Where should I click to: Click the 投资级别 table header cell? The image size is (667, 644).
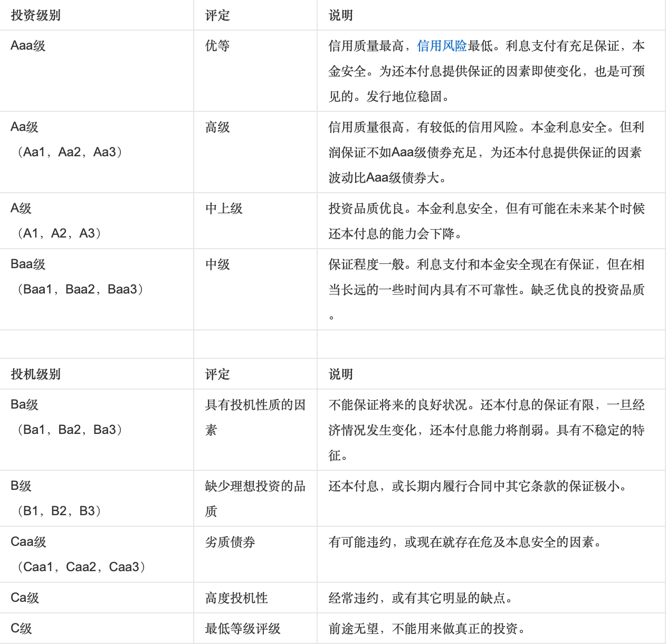[35, 15]
